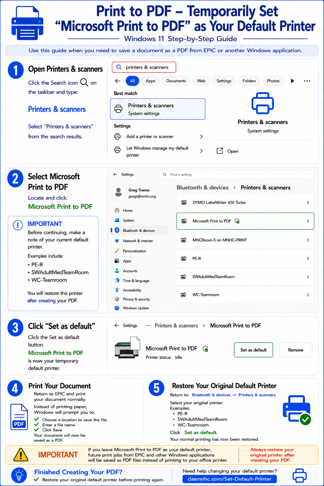
Task: Click the gregt@mnhc.org email text
Action: coord(142,196)
